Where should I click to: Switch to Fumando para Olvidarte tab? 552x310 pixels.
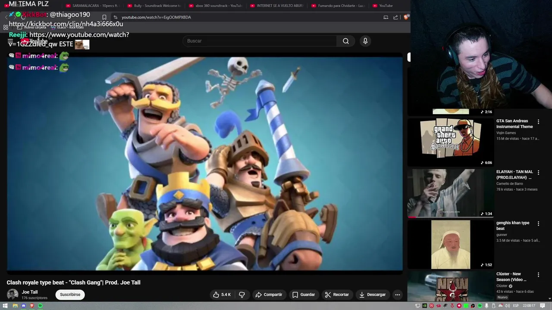tap(338, 6)
